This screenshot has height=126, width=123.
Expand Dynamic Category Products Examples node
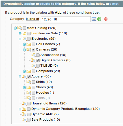(20, 109)
